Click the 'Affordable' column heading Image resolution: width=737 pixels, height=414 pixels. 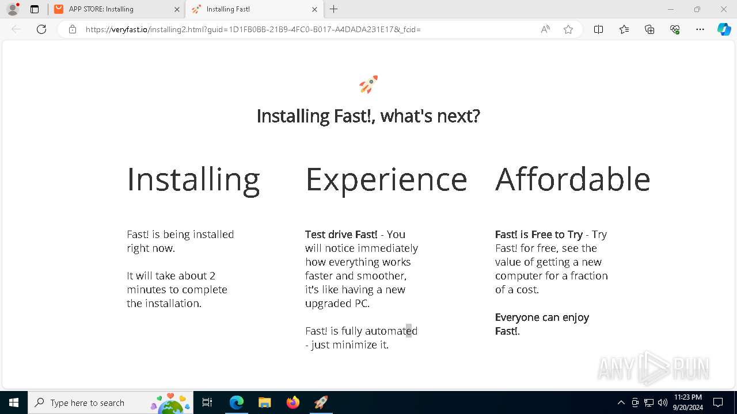[573, 179]
